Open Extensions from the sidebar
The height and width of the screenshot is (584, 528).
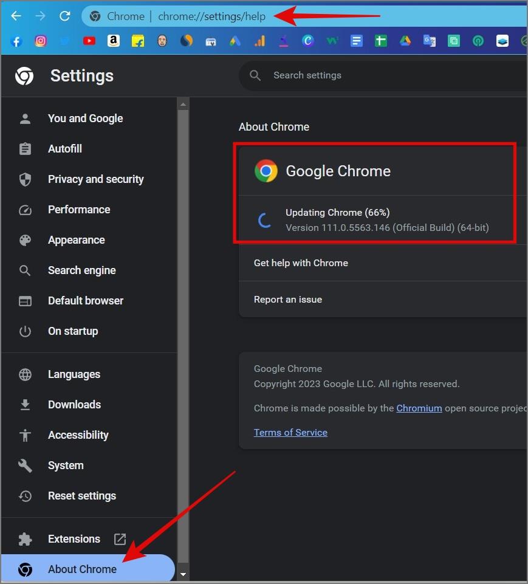[x=89, y=539]
